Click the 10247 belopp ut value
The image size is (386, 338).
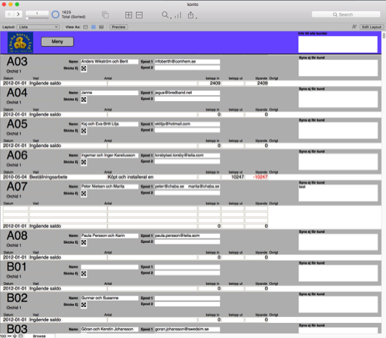pyautogui.click(x=237, y=177)
